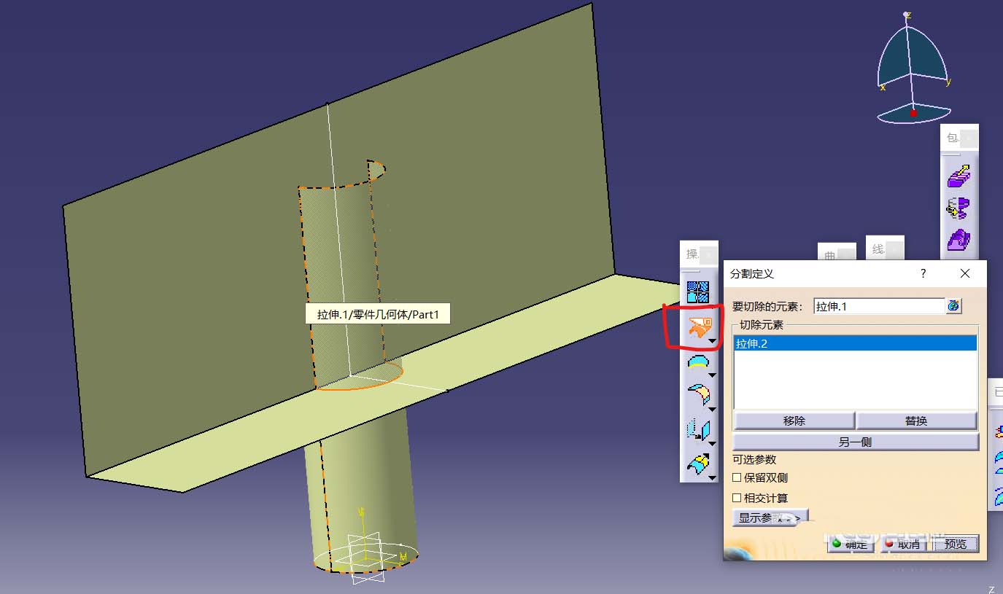Click the 移除 button
This screenshot has width=1003, height=594.
[x=794, y=421]
